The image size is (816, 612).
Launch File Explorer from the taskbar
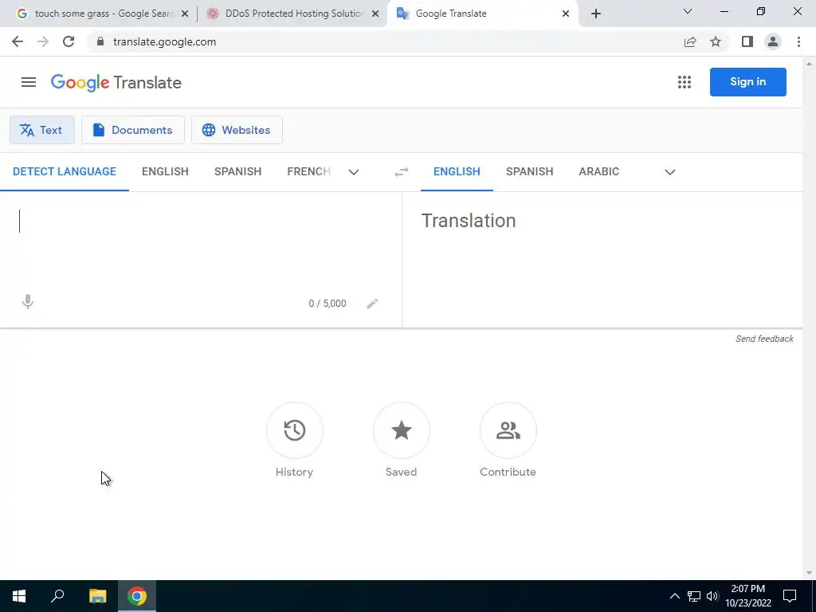[97, 596]
